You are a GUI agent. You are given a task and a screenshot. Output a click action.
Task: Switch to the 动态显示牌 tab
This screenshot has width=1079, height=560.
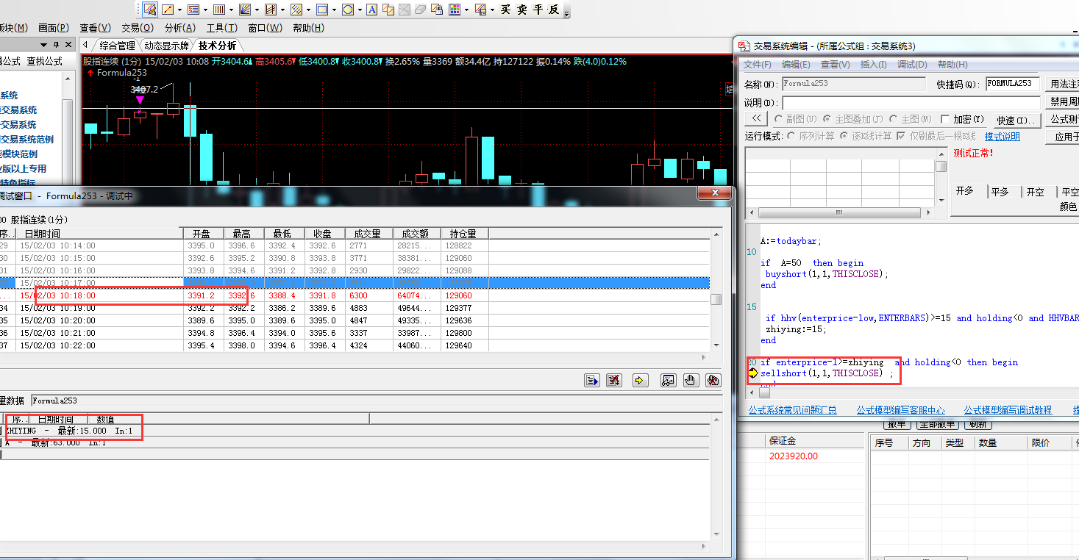pos(165,46)
